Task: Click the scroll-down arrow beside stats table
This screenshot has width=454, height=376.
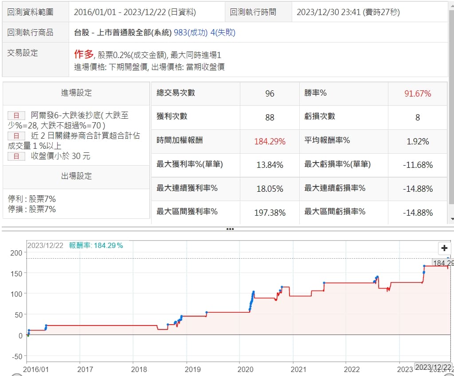Action: click(451, 219)
